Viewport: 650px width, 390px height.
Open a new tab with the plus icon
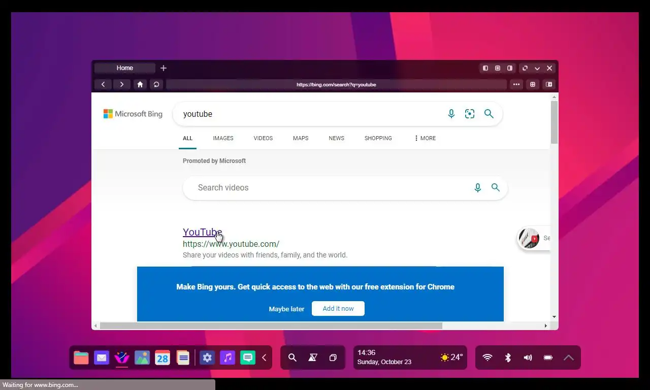point(164,68)
